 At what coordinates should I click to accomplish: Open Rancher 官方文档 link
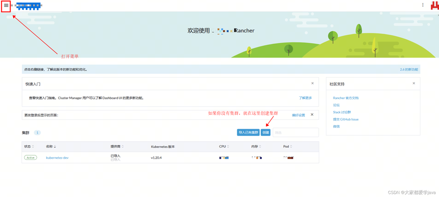346,98
